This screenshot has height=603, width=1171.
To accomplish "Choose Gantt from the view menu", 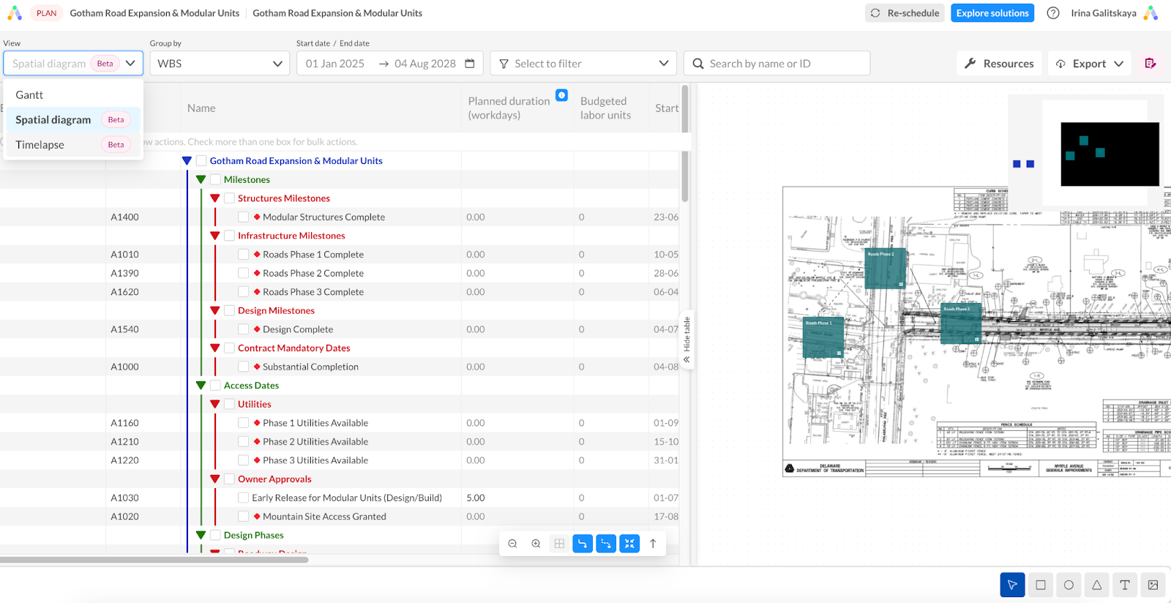I will pos(73,95).
